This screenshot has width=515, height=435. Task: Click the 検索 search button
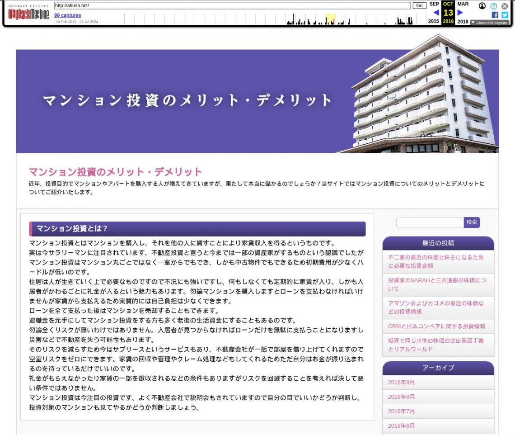click(x=472, y=222)
